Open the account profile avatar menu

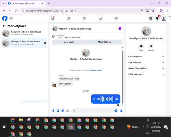tap(163, 18)
